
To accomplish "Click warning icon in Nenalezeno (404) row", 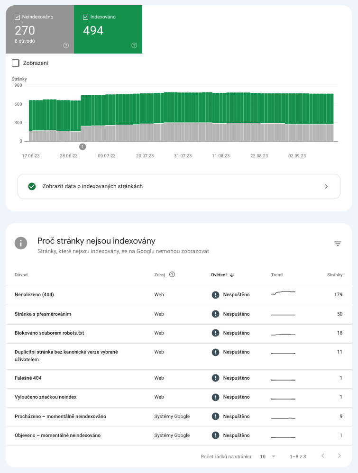I will 215,295.
